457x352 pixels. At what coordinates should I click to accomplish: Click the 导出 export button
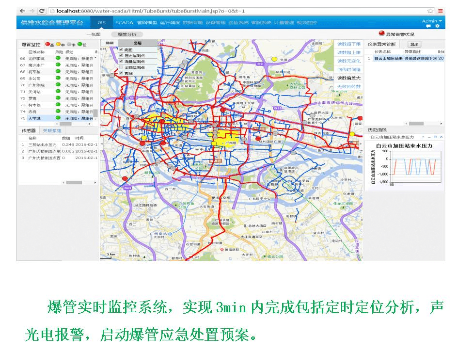pyautogui.click(x=415, y=45)
